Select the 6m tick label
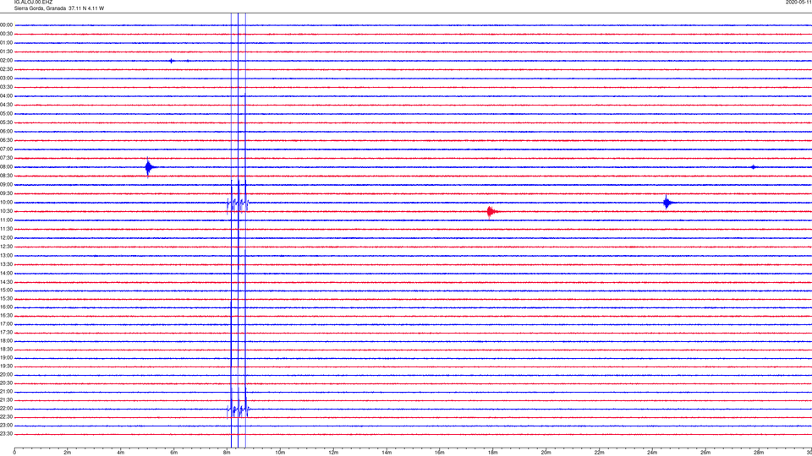 point(174,453)
